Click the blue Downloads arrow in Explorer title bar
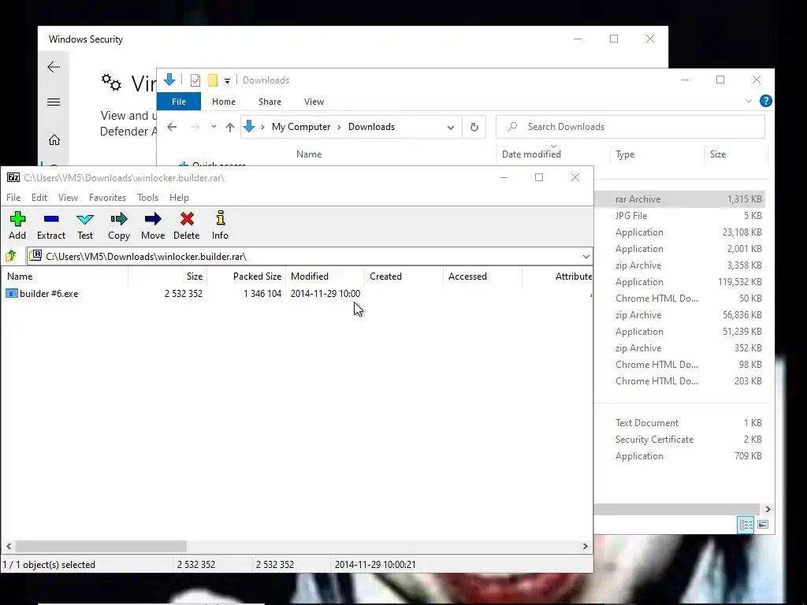Image resolution: width=807 pixels, height=605 pixels. pos(169,80)
